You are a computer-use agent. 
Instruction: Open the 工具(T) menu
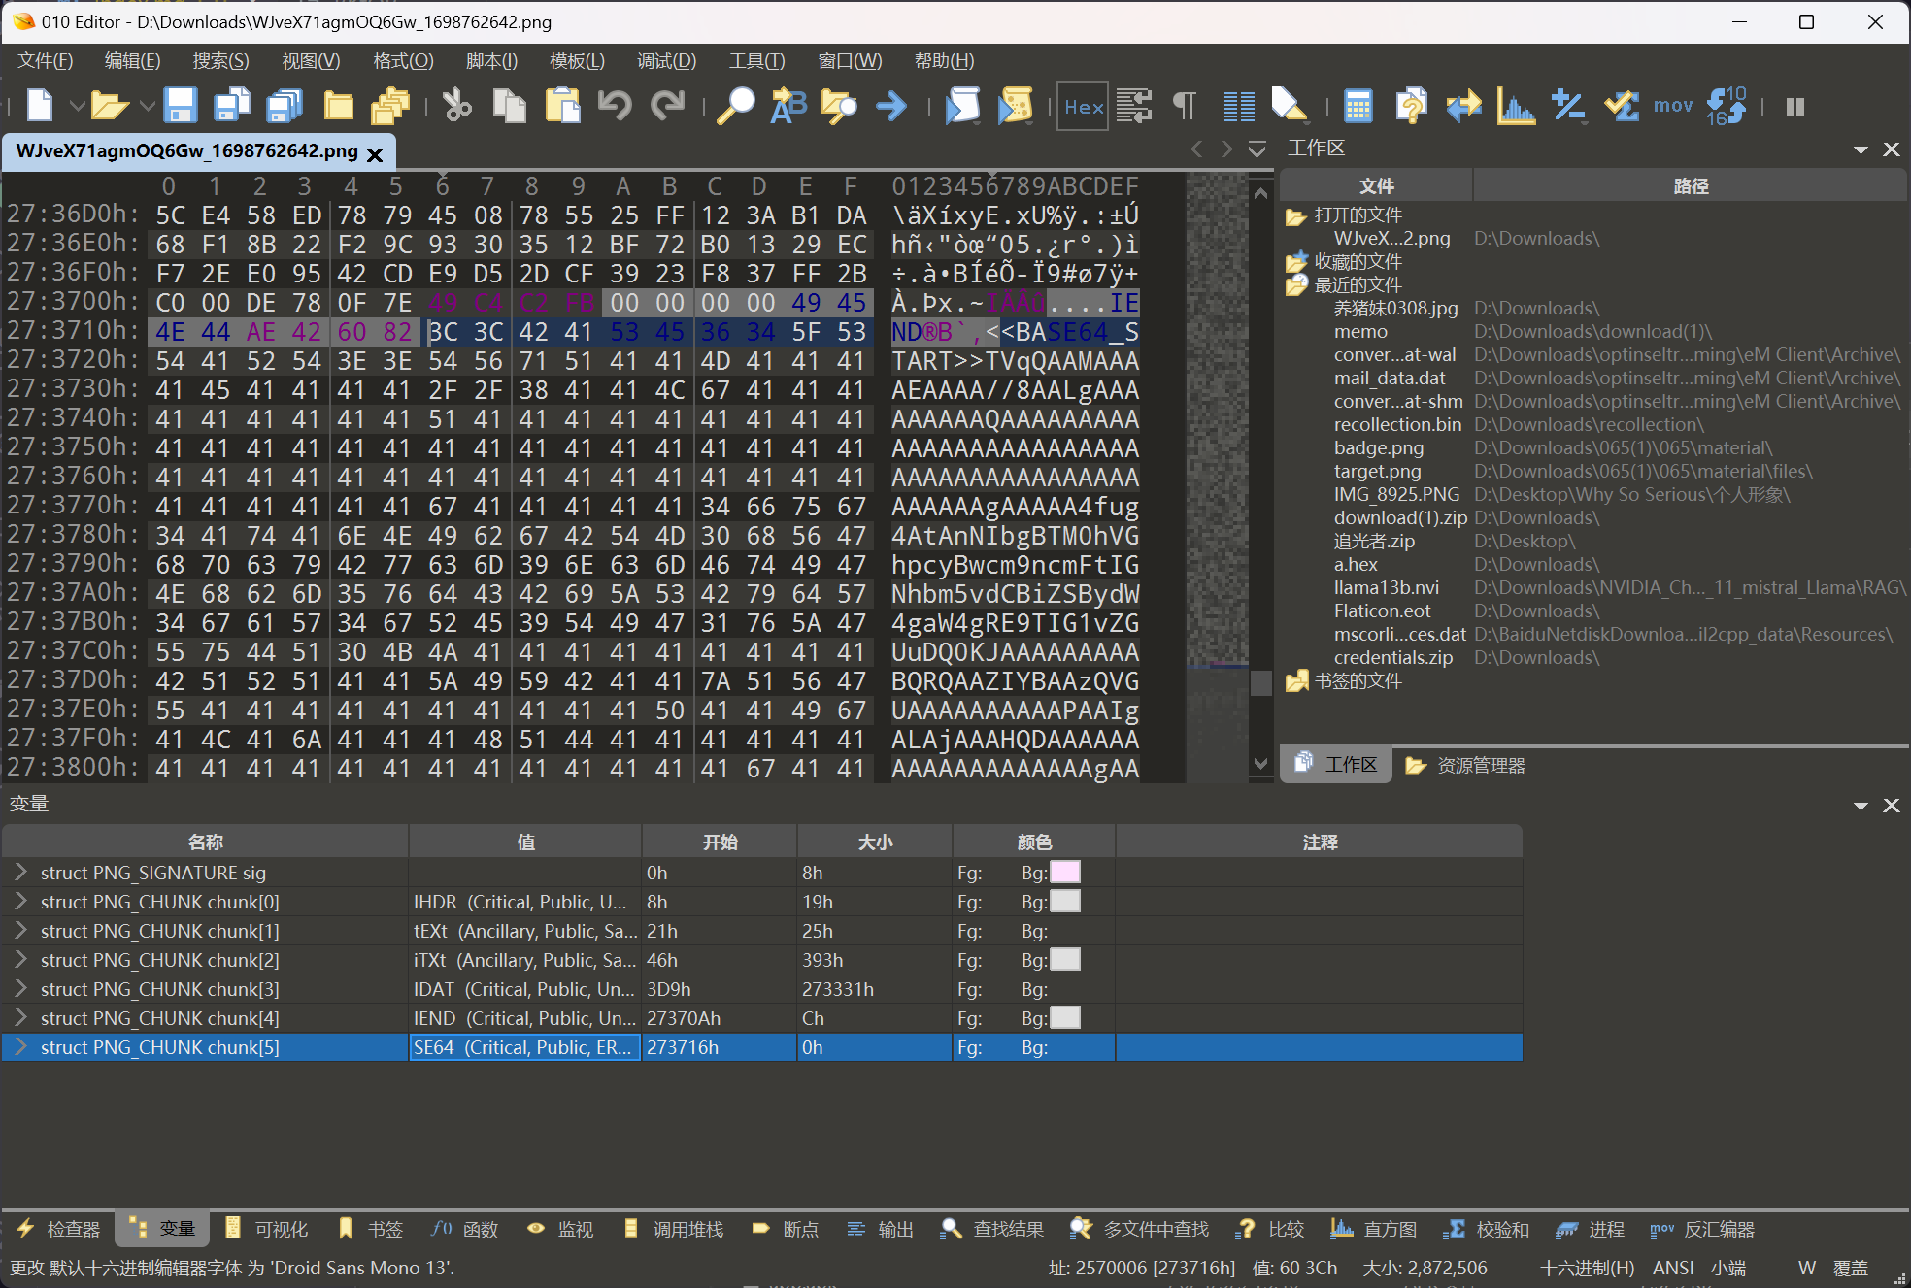756,61
